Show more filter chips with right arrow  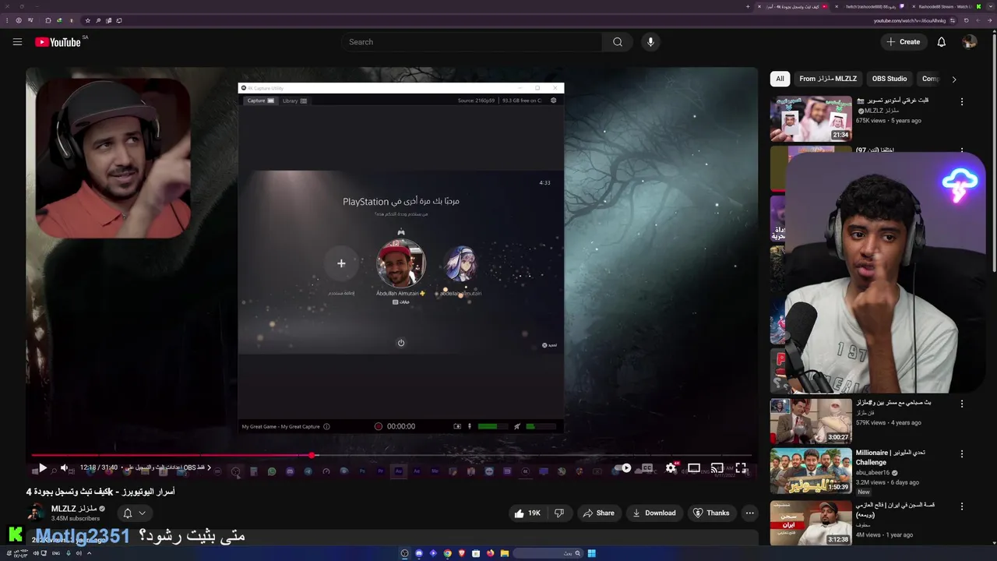click(x=953, y=79)
